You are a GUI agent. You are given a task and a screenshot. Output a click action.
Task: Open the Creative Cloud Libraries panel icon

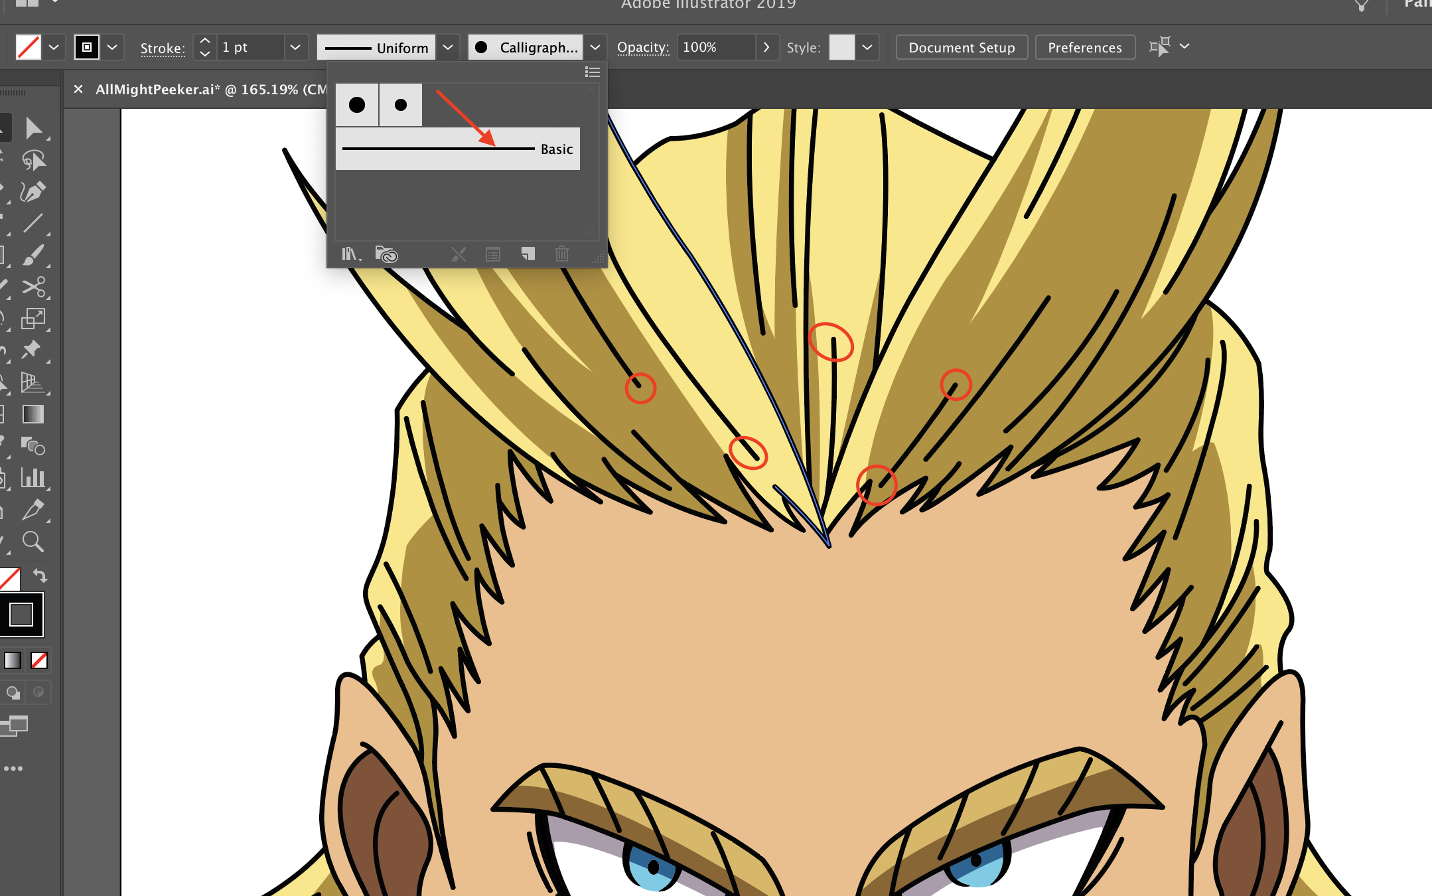click(386, 254)
